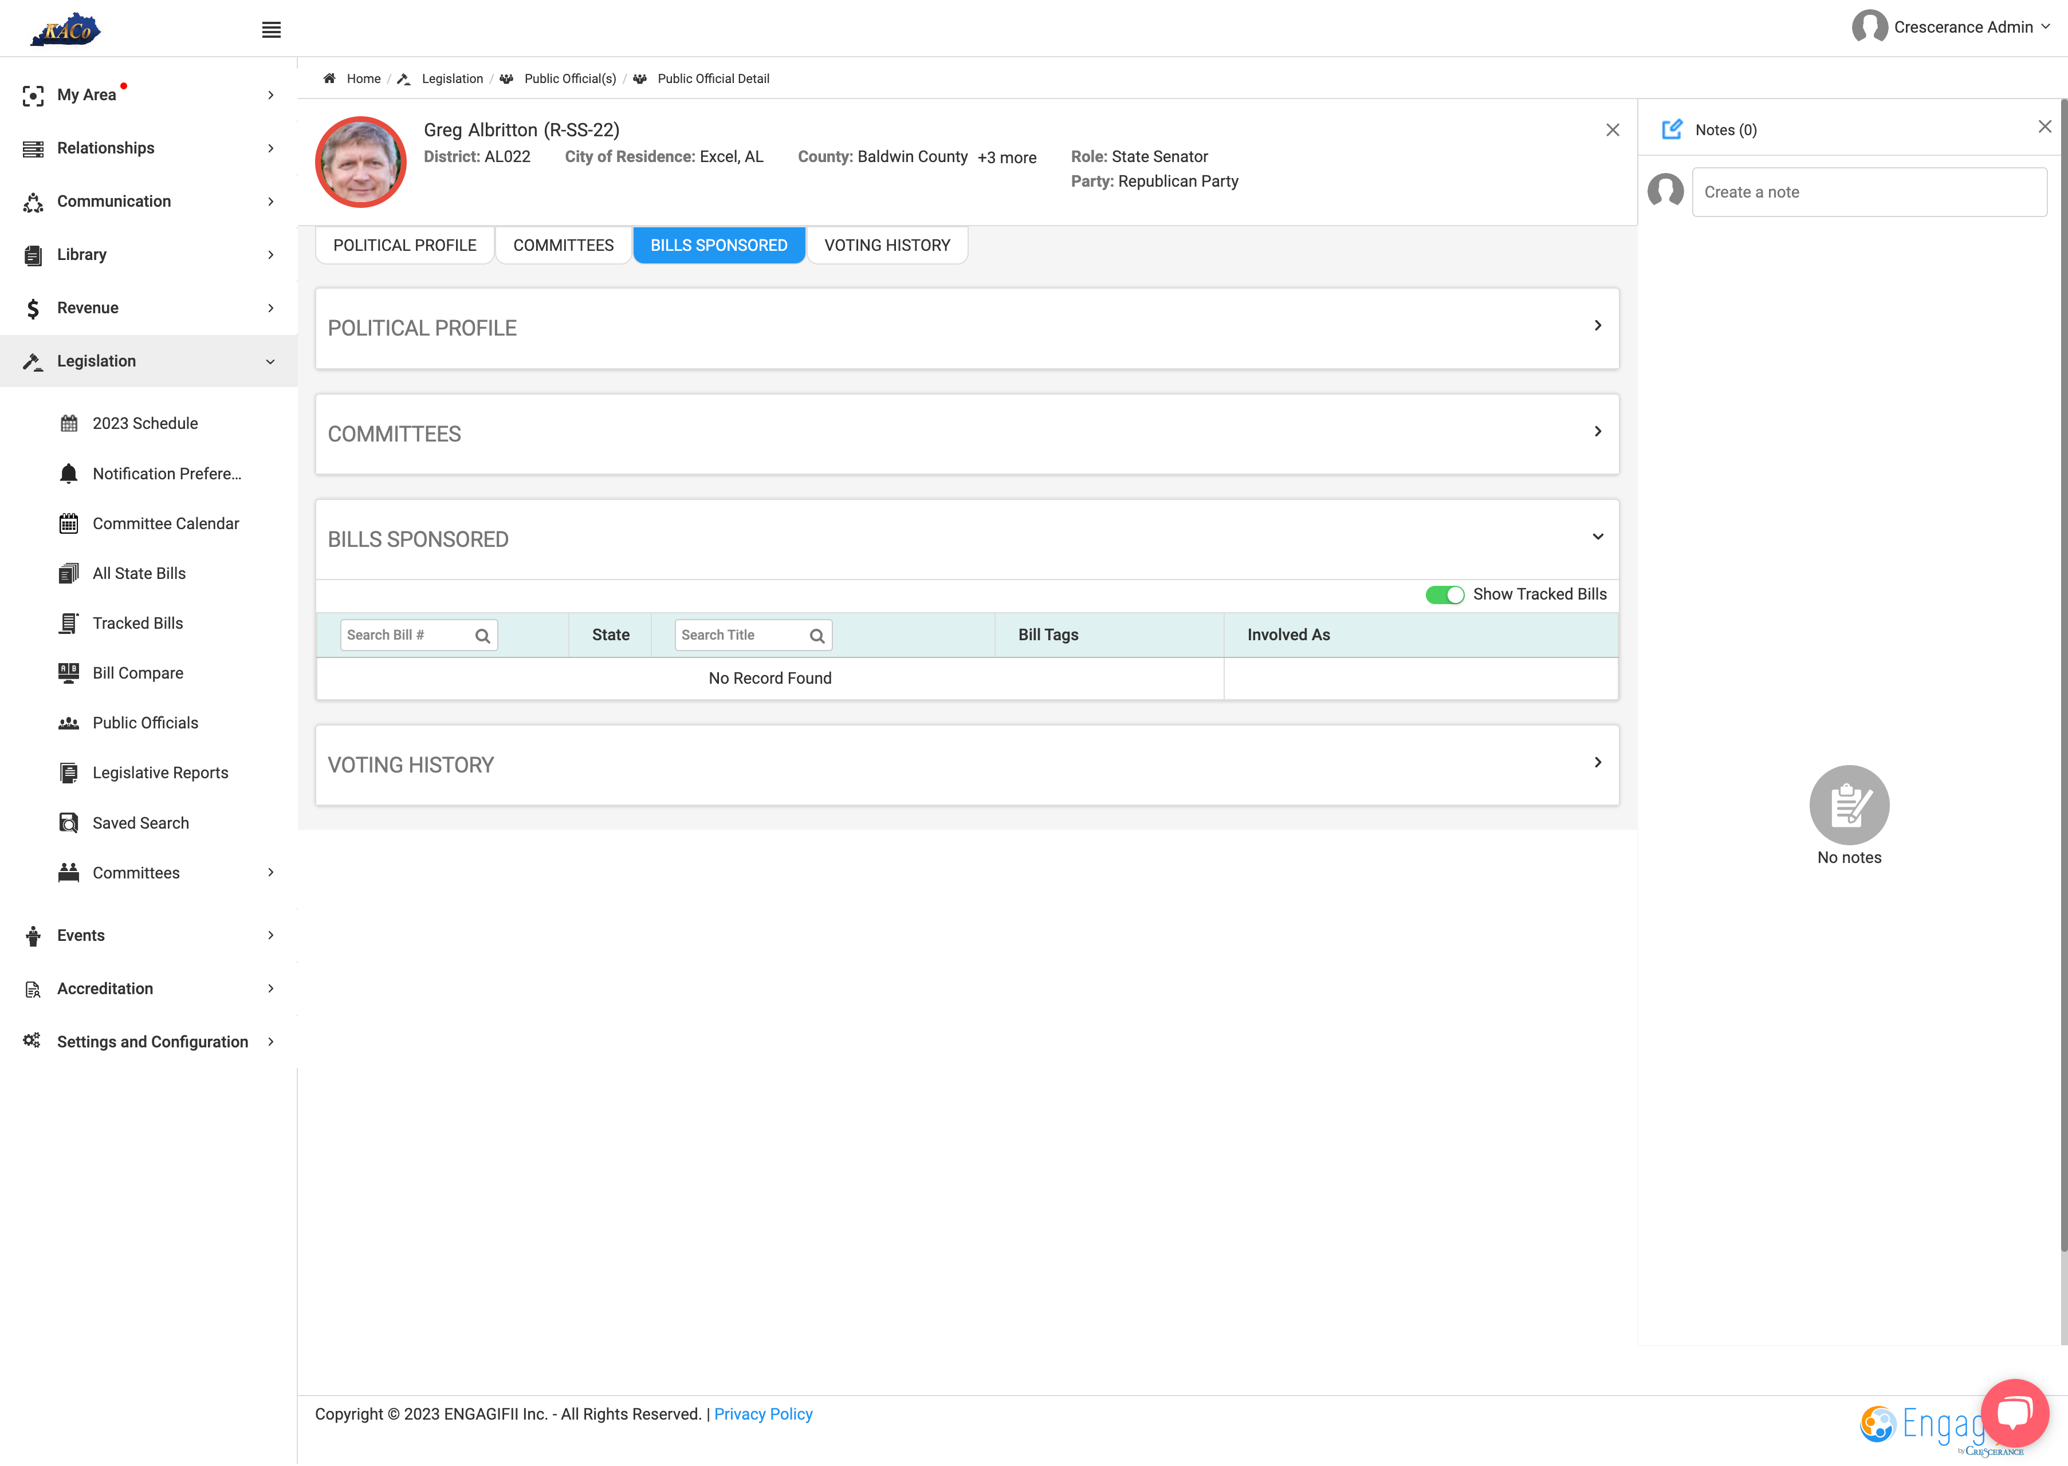This screenshot has height=1466, width=2068.
Task: Click the Home breadcrumb icon
Action: [x=329, y=78]
